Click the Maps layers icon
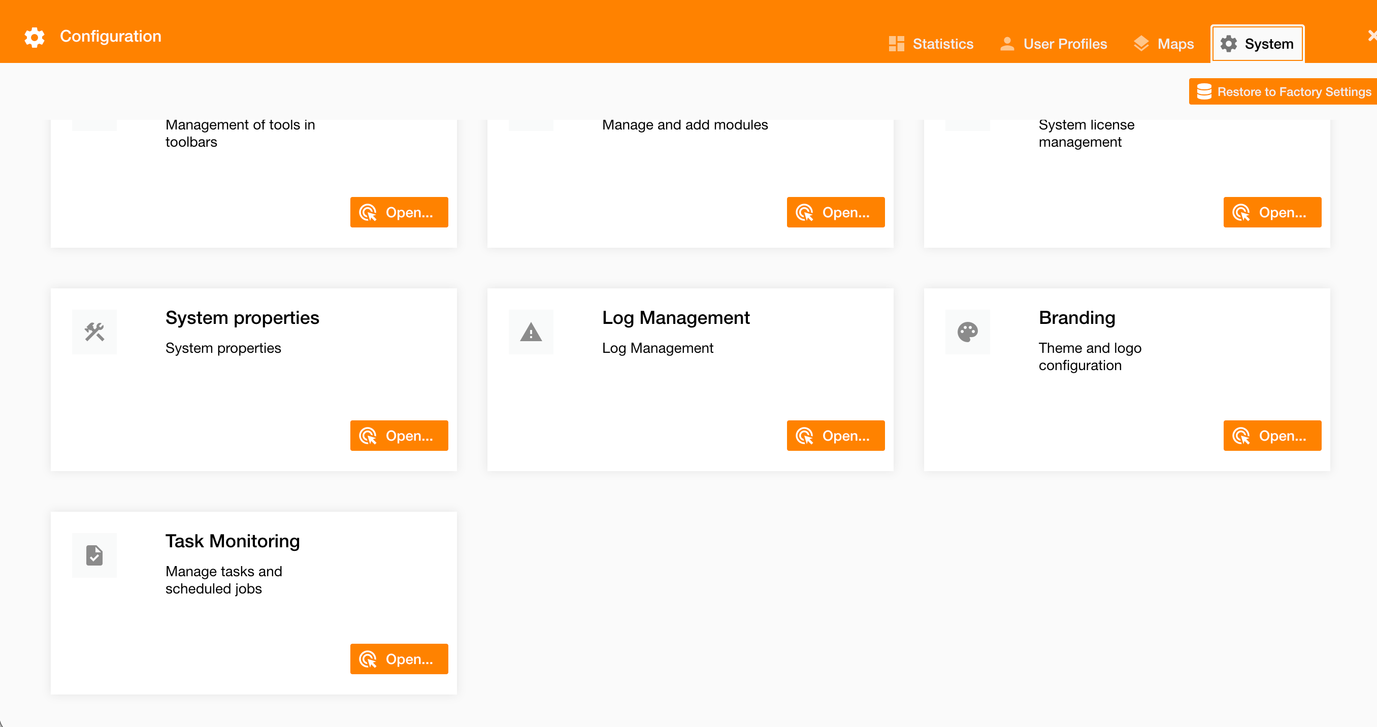This screenshot has height=727, width=1377. coord(1141,44)
